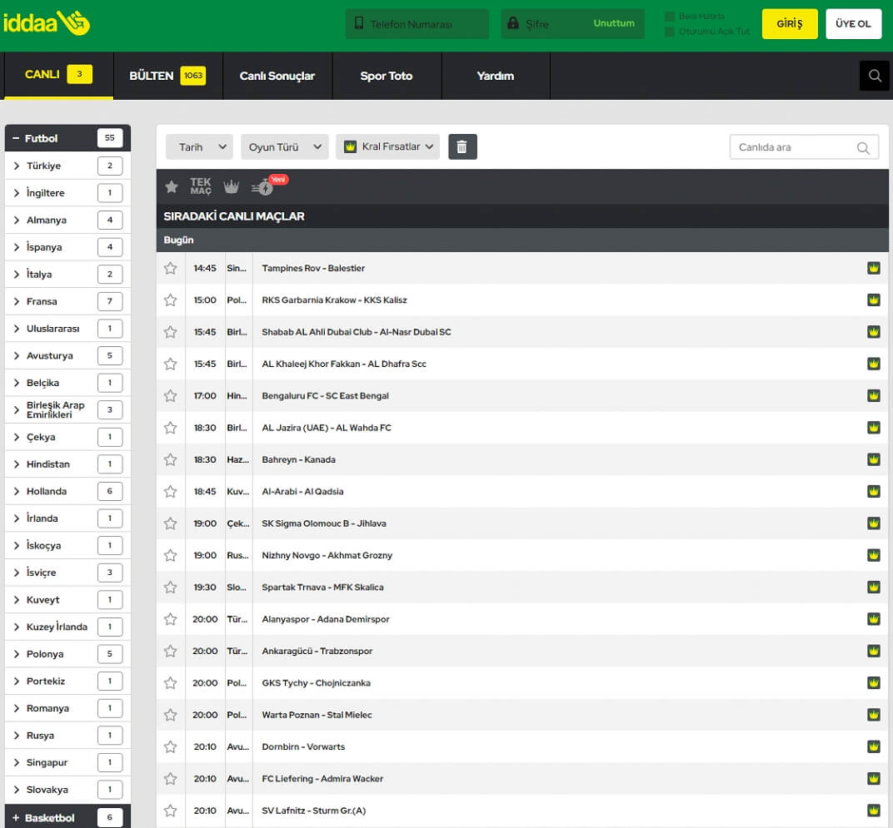Viewport: 893px width, 828px height.
Task: Open the Spor Toto tab
Action: pos(387,76)
